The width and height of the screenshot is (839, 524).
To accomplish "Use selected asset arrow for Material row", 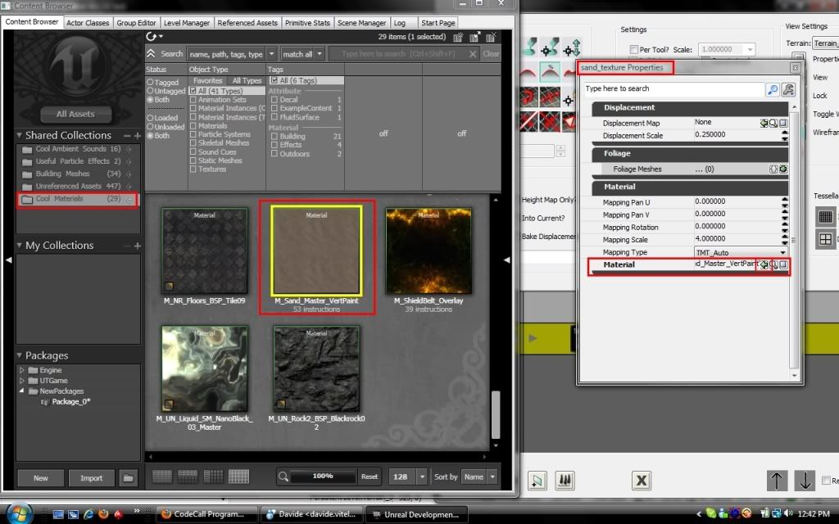I will 764,264.
